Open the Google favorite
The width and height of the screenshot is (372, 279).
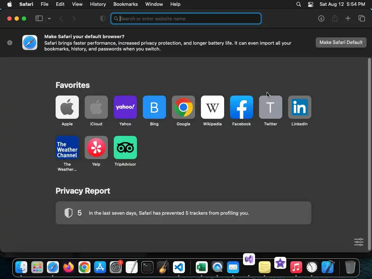click(x=183, y=107)
